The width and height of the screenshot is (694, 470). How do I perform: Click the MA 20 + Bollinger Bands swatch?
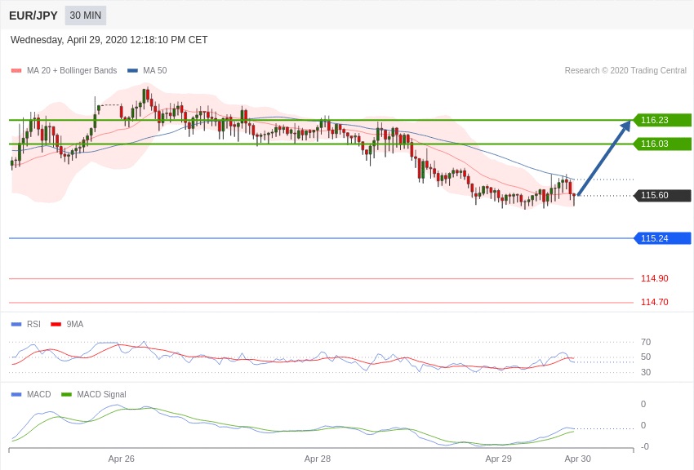pos(16,70)
